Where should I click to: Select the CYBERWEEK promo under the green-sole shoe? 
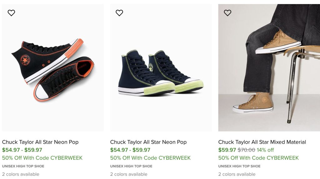click(x=150, y=158)
